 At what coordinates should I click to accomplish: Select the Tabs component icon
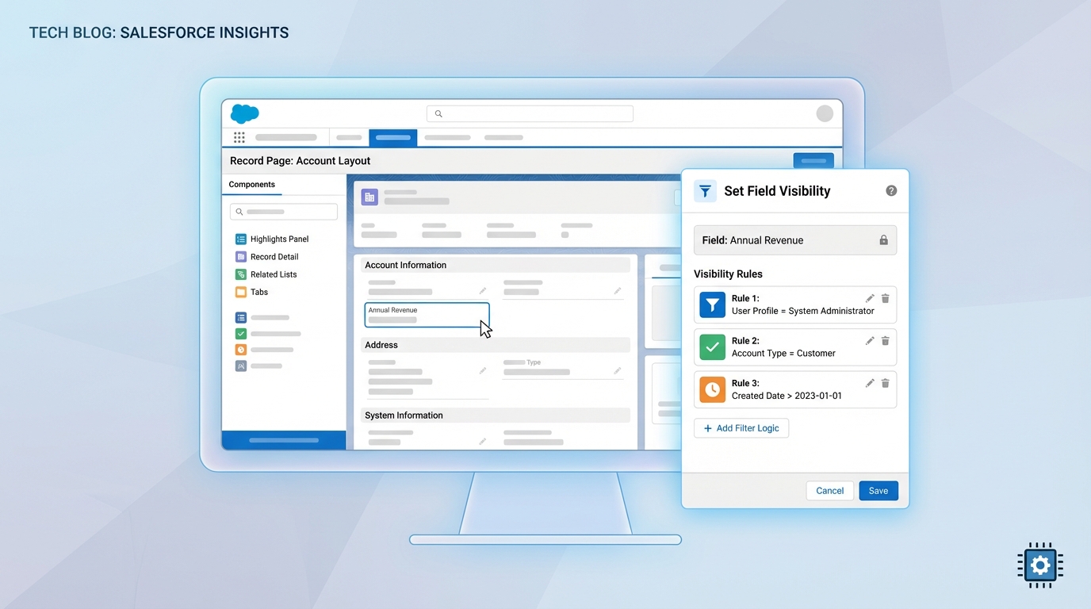[x=240, y=292]
